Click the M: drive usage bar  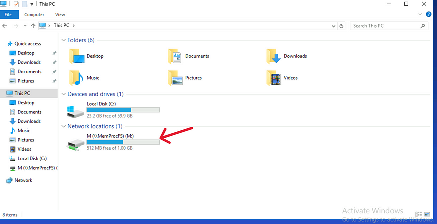pyautogui.click(x=123, y=142)
